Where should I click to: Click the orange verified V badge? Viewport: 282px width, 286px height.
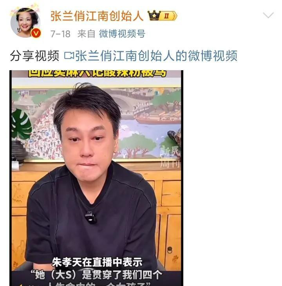36,33
